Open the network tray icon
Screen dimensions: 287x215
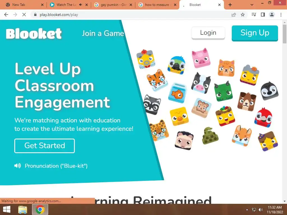coord(254,210)
